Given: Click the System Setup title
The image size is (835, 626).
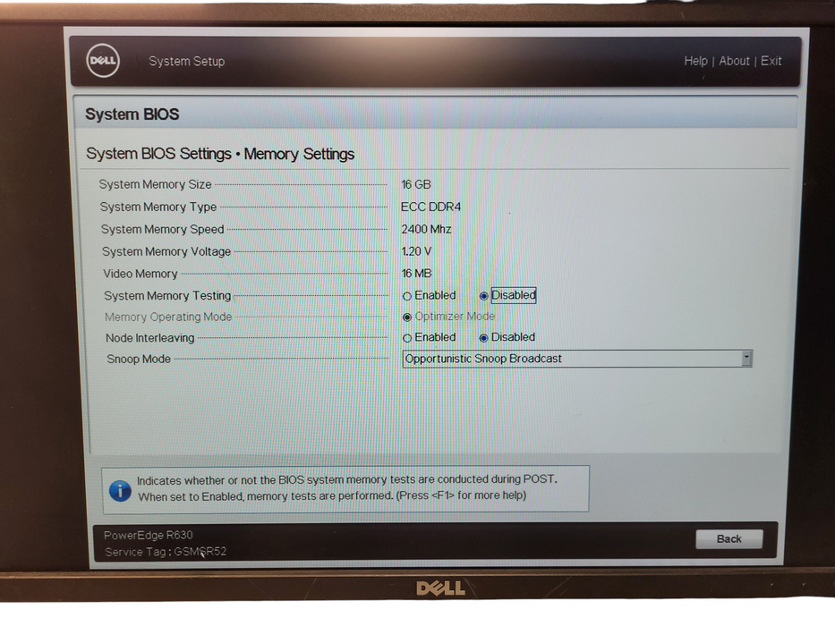Looking at the screenshot, I should [x=186, y=61].
